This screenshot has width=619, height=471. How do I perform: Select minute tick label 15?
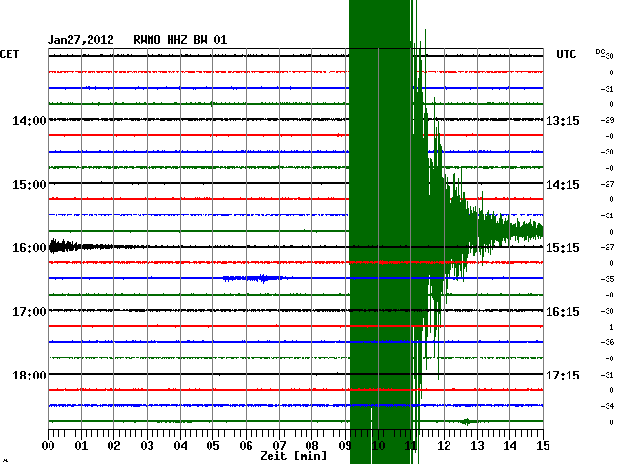(x=543, y=446)
